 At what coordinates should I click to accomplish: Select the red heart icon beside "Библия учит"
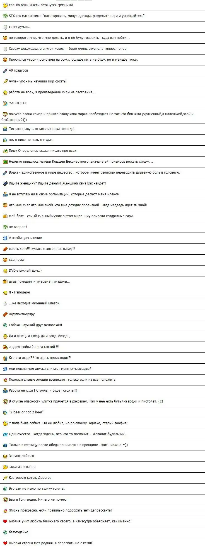pyautogui.click(x=5, y=521)
